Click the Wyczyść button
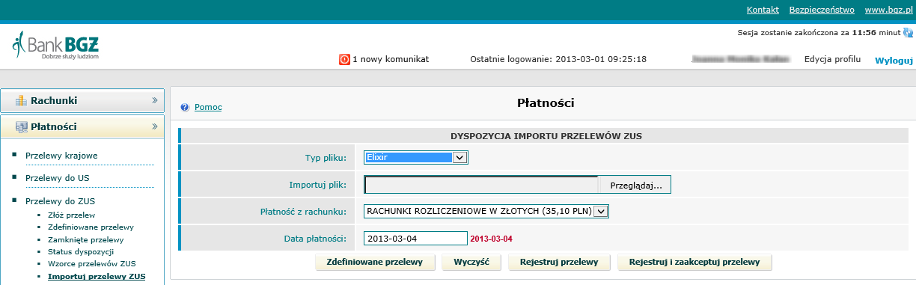 click(471, 262)
